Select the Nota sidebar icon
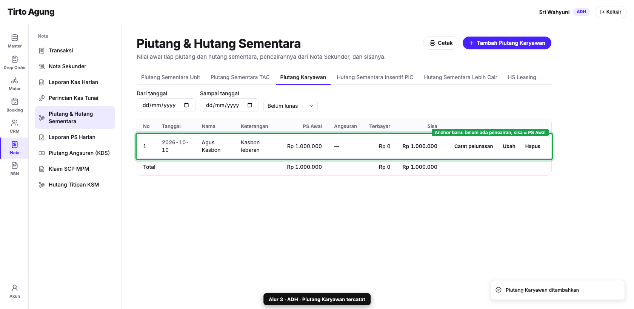 [x=15, y=144]
